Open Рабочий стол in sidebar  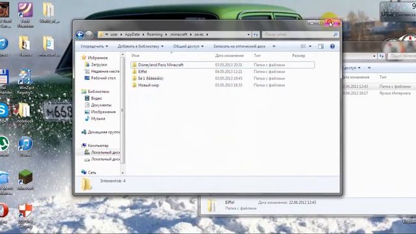(103, 78)
